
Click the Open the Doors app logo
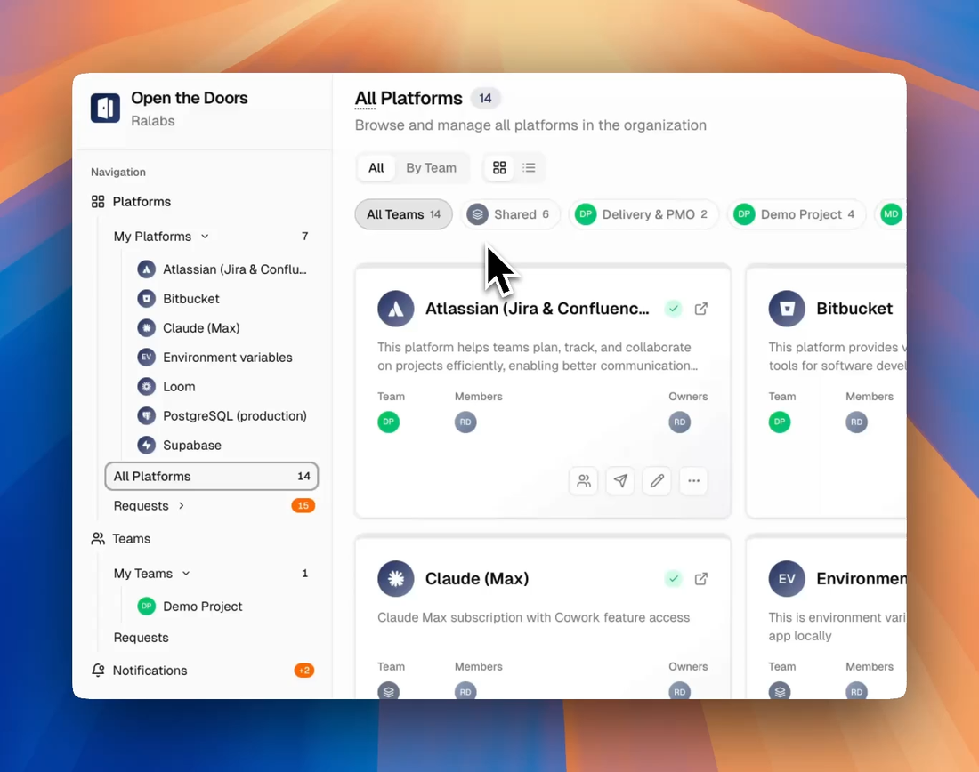(x=105, y=108)
